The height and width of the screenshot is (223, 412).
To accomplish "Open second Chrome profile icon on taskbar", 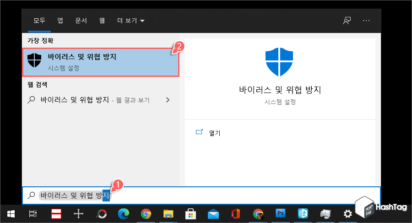I will coord(258,214).
